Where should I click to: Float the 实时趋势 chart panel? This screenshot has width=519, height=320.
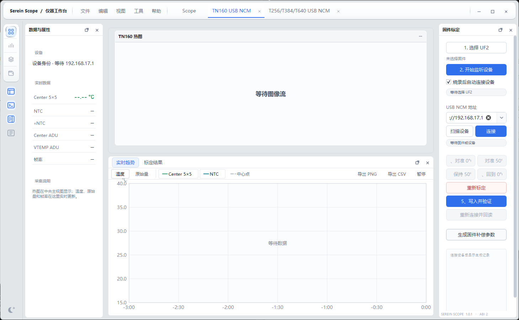click(x=417, y=162)
